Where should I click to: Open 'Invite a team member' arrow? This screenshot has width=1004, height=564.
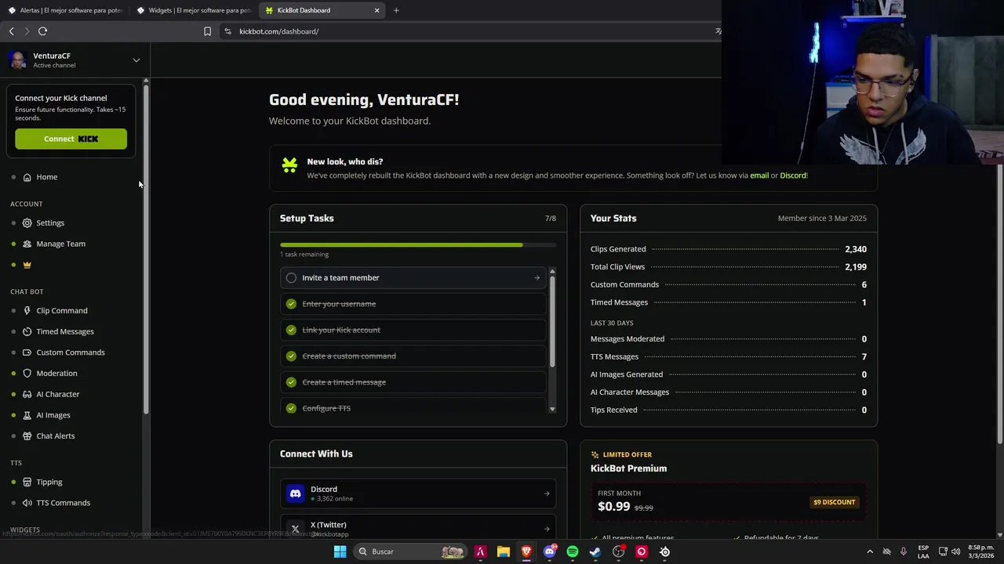(x=537, y=277)
